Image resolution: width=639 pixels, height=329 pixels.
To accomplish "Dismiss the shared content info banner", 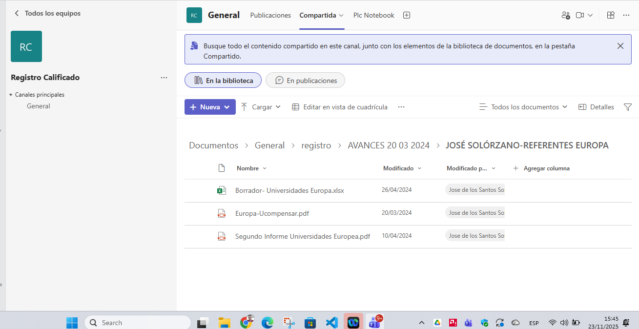I will coord(620,46).
